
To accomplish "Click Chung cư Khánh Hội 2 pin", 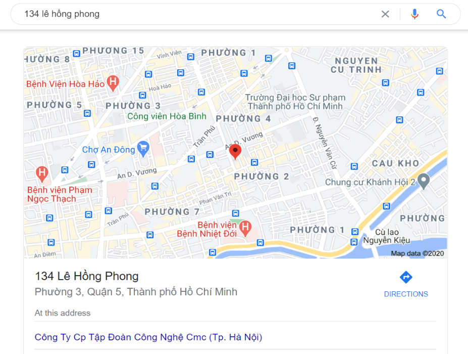I will [x=423, y=181].
